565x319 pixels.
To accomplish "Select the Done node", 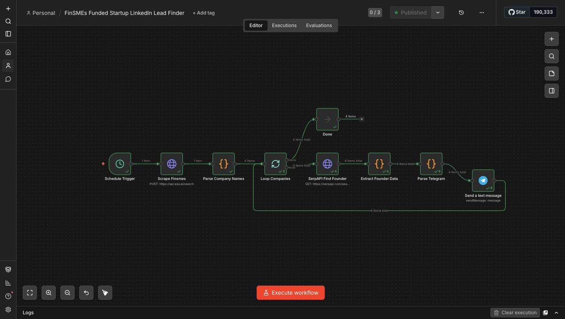I will click(x=327, y=119).
